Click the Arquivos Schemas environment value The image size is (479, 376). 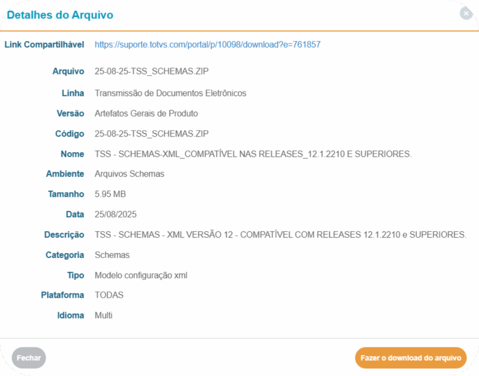tap(129, 174)
